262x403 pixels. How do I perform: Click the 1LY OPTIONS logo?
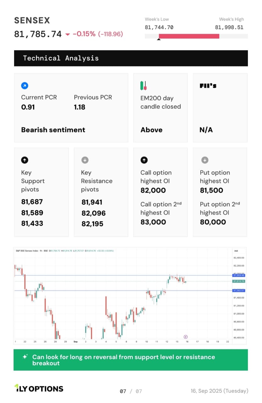(39, 389)
